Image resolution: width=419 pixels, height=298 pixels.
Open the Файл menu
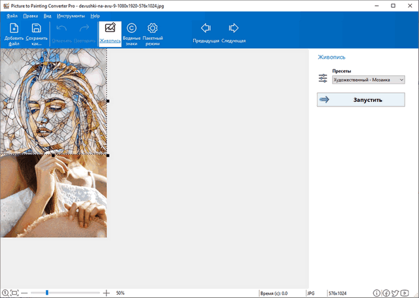12,14
